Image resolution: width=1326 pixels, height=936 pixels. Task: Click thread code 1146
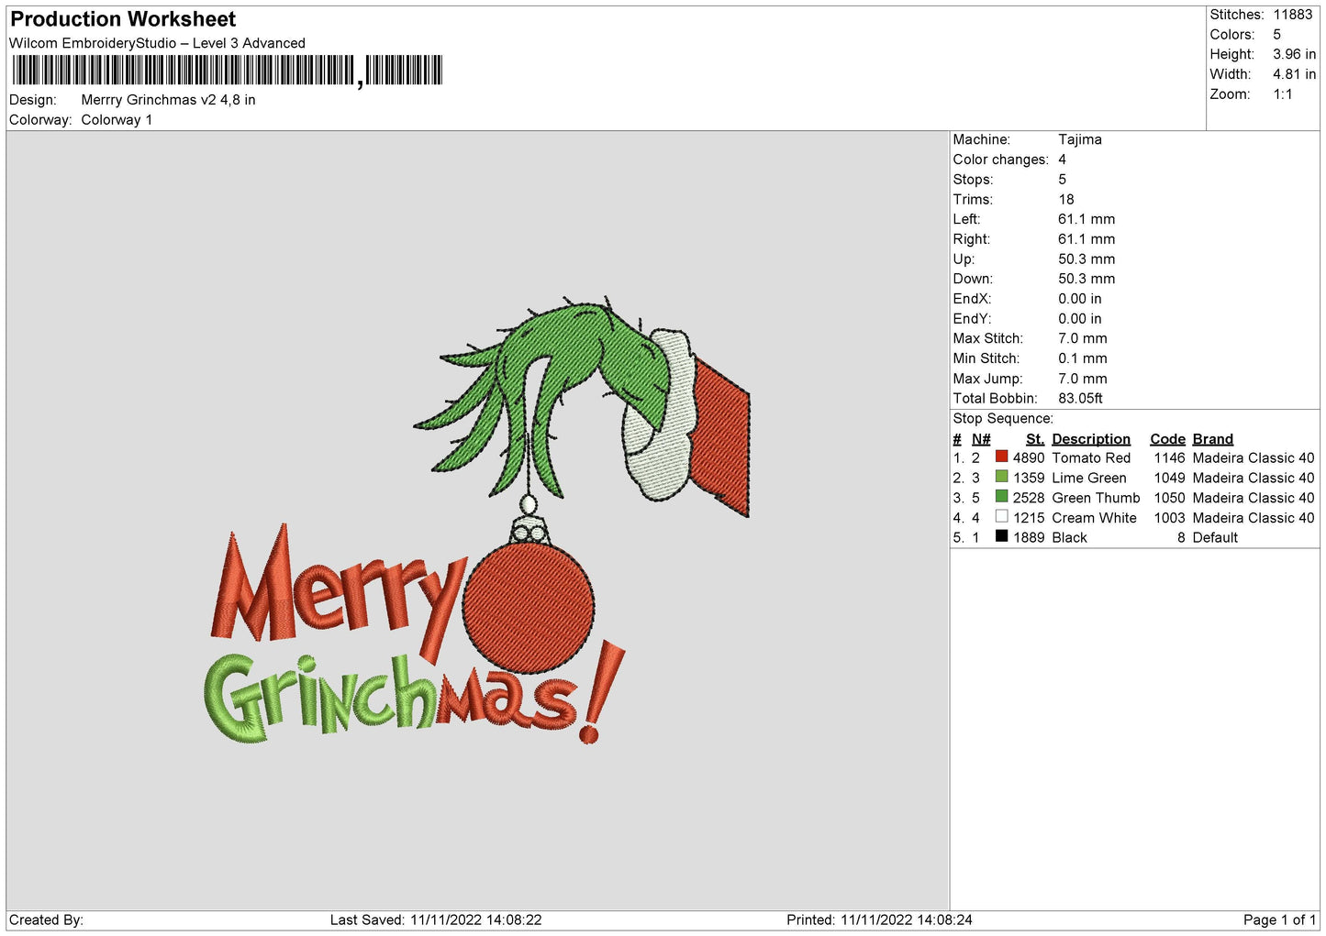[x=1170, y=457]
